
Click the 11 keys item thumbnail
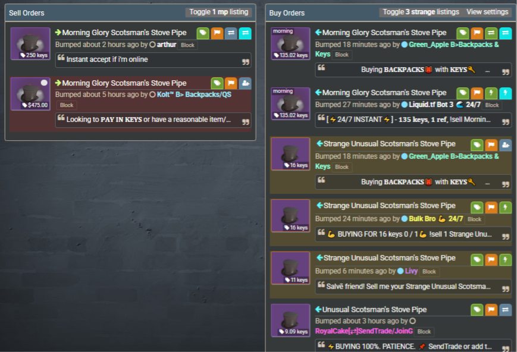click(x=290, y=268)
